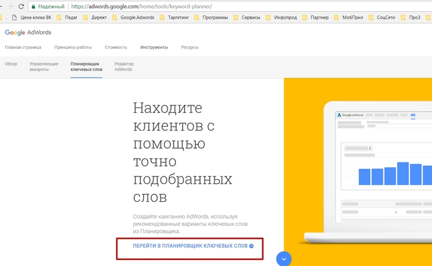The height and width of the screenshot is (266, 432).
Task: Click the Google AdWords logo
Action: (x=28, y=33)
